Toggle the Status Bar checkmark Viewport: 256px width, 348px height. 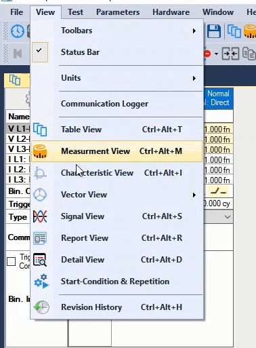click(40, 52)
